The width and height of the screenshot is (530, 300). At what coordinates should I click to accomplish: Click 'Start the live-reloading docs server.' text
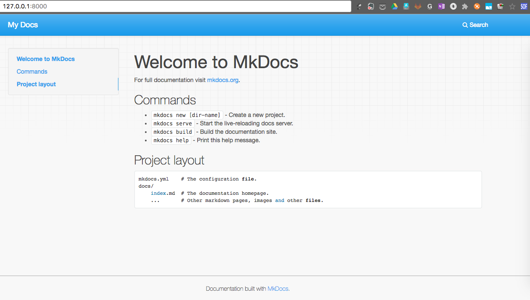[246, 123]
